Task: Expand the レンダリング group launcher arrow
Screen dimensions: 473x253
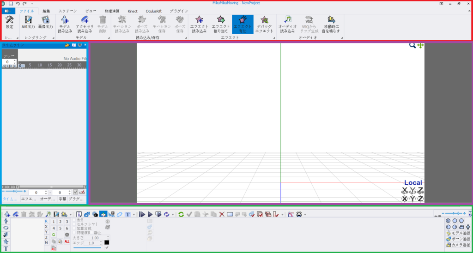Action: point(54,38)
